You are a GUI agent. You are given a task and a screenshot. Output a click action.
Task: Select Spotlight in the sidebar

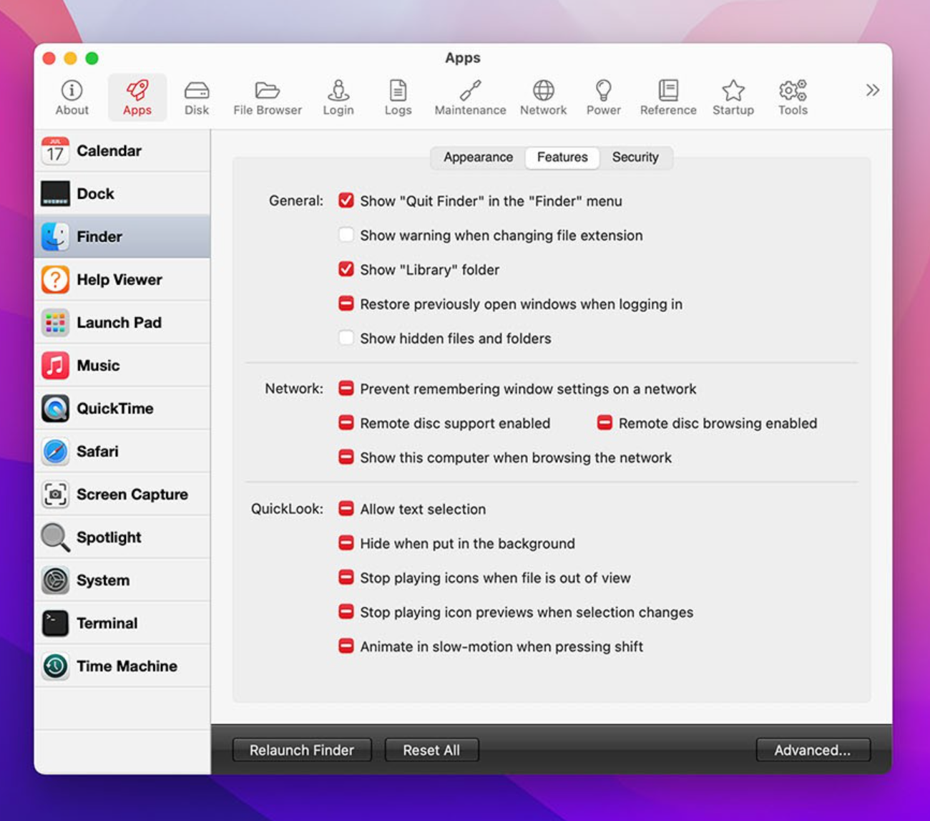click(122, 538)
